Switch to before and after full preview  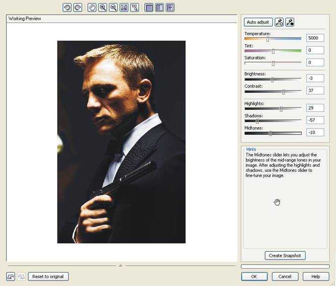click(x=159, y=8)
